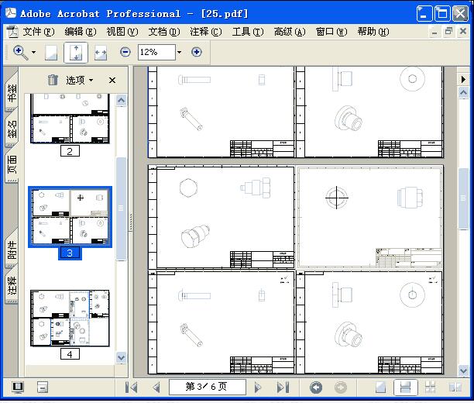Click the zoom out minus button

[125, 52]
